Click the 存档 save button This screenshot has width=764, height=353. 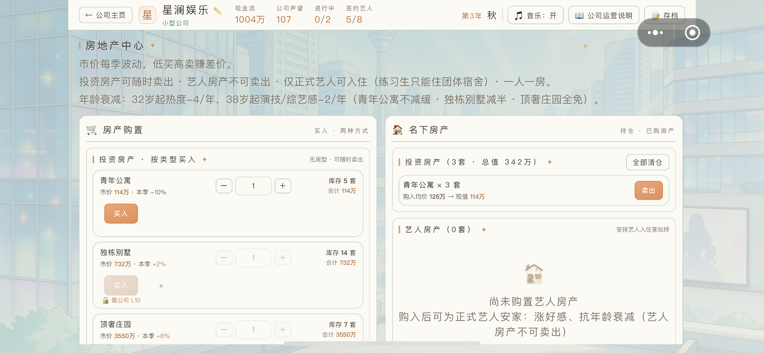(664, 15)
